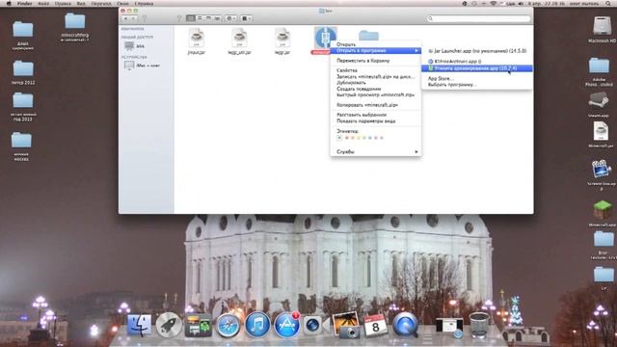Open Calendar showing 8 in Dock
Viewport: 617px width, 347px height.
(375, 325)
